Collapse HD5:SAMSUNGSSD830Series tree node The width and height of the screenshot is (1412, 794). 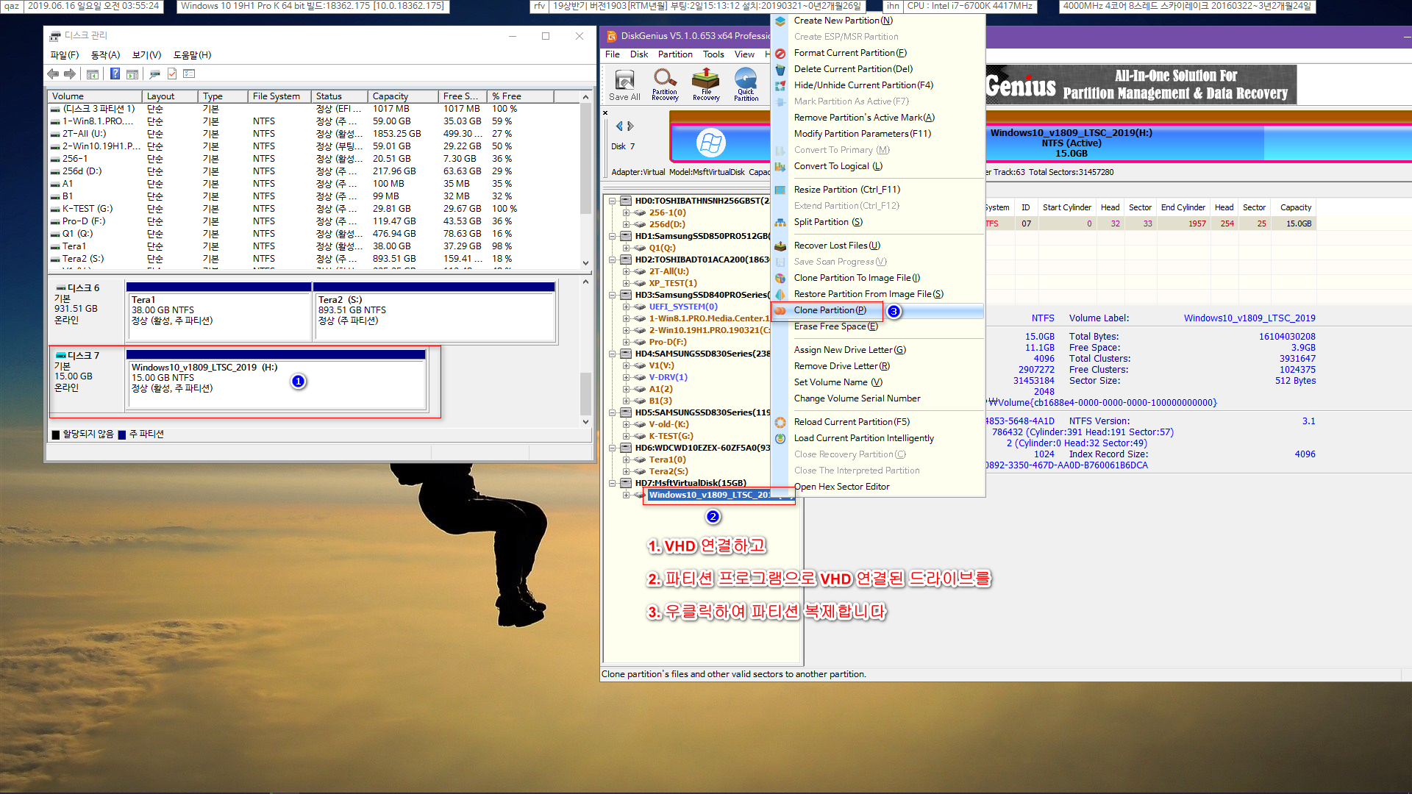(x=612, y=412)
